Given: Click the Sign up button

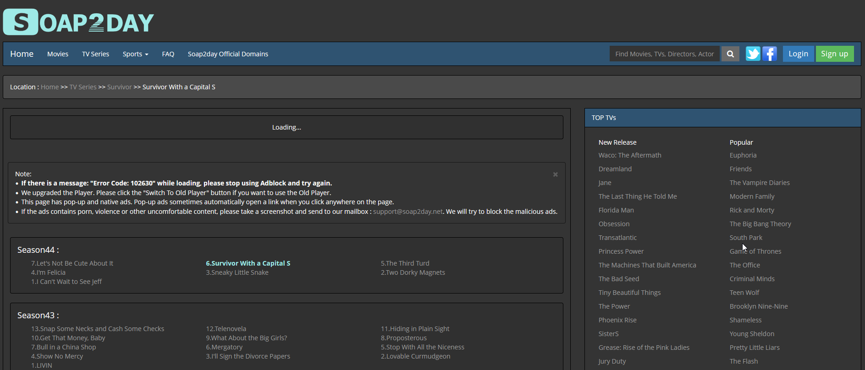Looking at the screenshot, I should (834, 54).
